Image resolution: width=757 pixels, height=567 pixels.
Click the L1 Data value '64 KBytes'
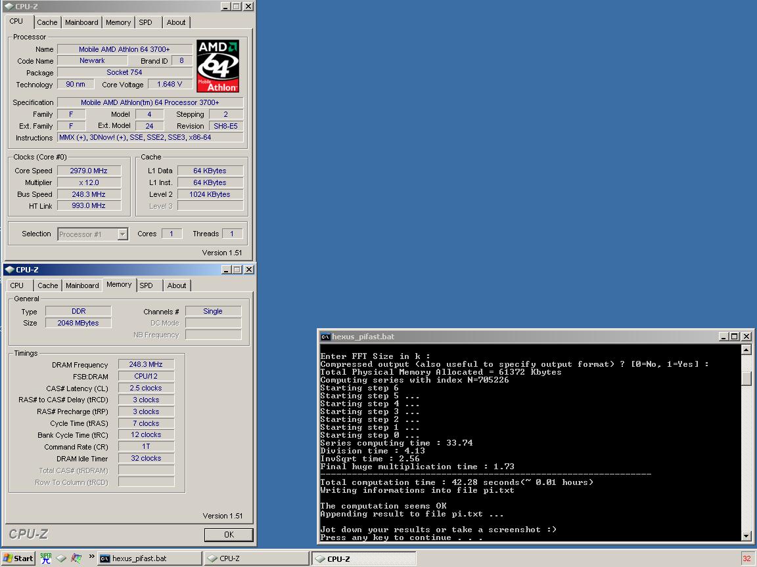tap(210, 171)
